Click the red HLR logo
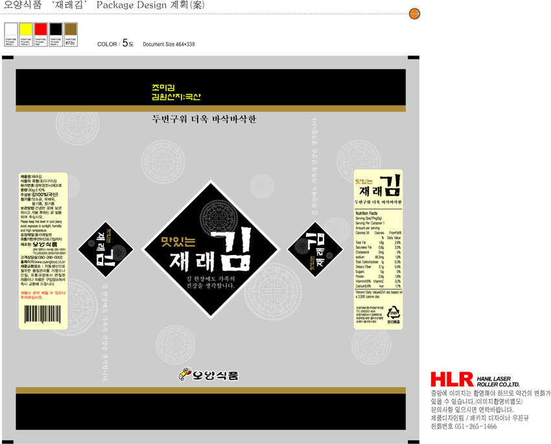The image size is (551, 444). [451, 379]
